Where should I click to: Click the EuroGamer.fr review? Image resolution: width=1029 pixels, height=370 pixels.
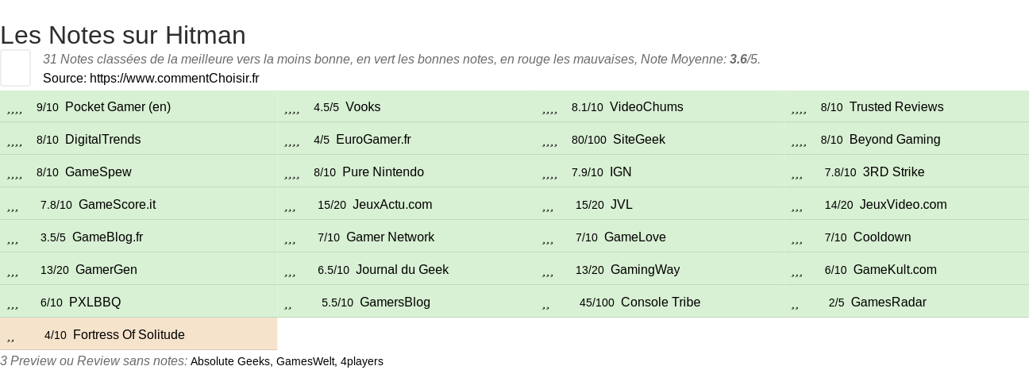(x=373, y=140)
